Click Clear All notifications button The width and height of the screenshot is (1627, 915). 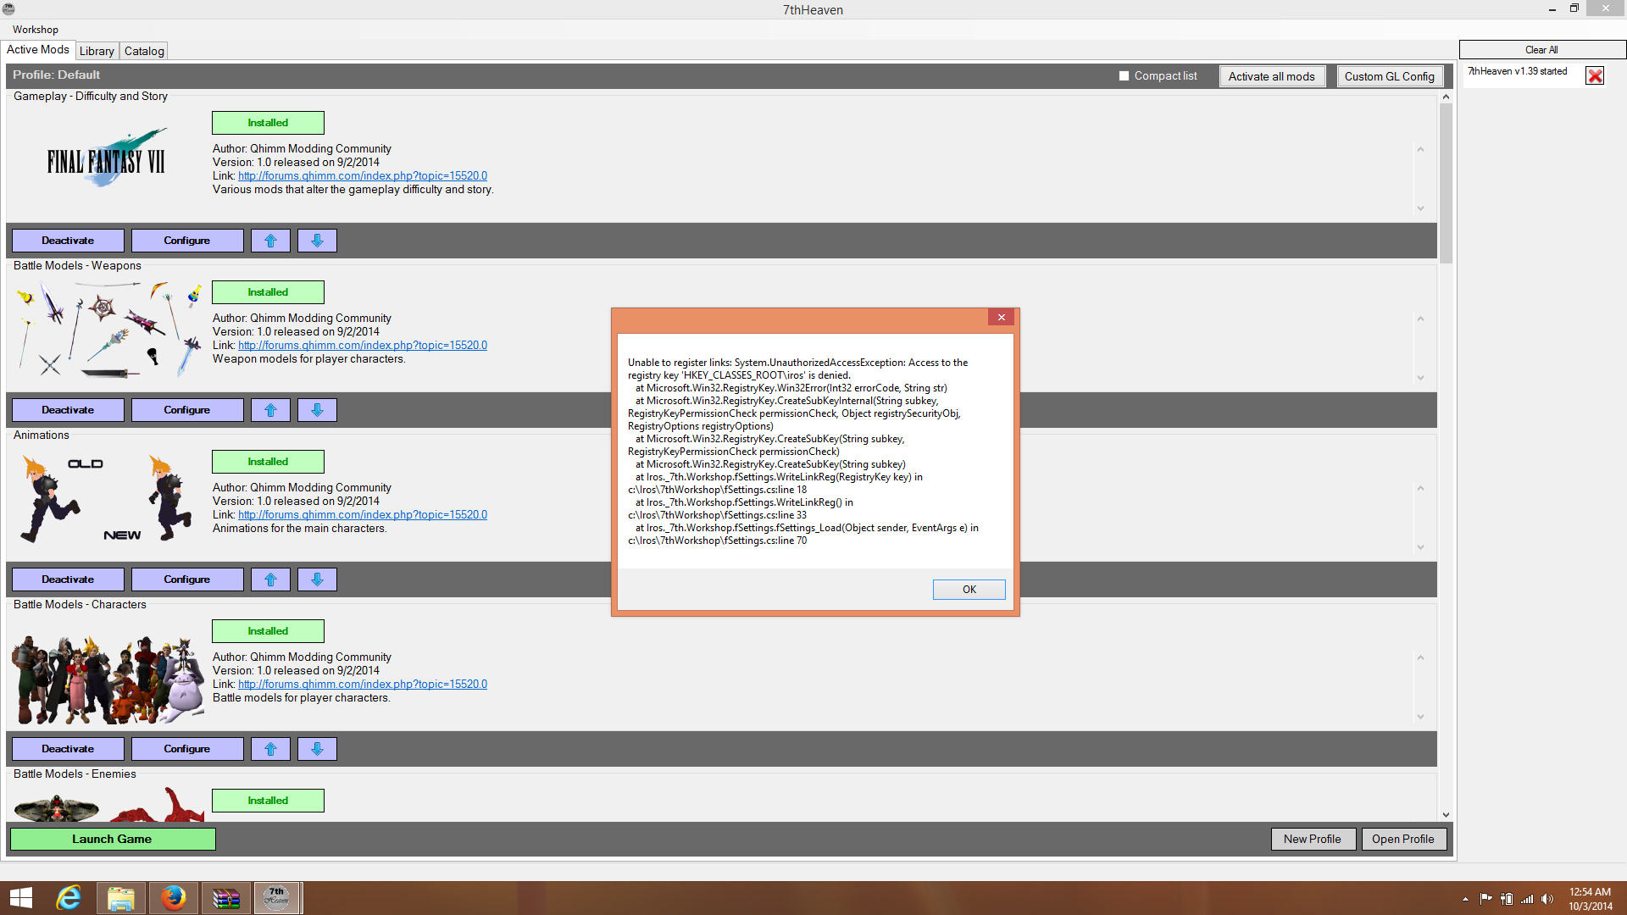point(1541,50)
